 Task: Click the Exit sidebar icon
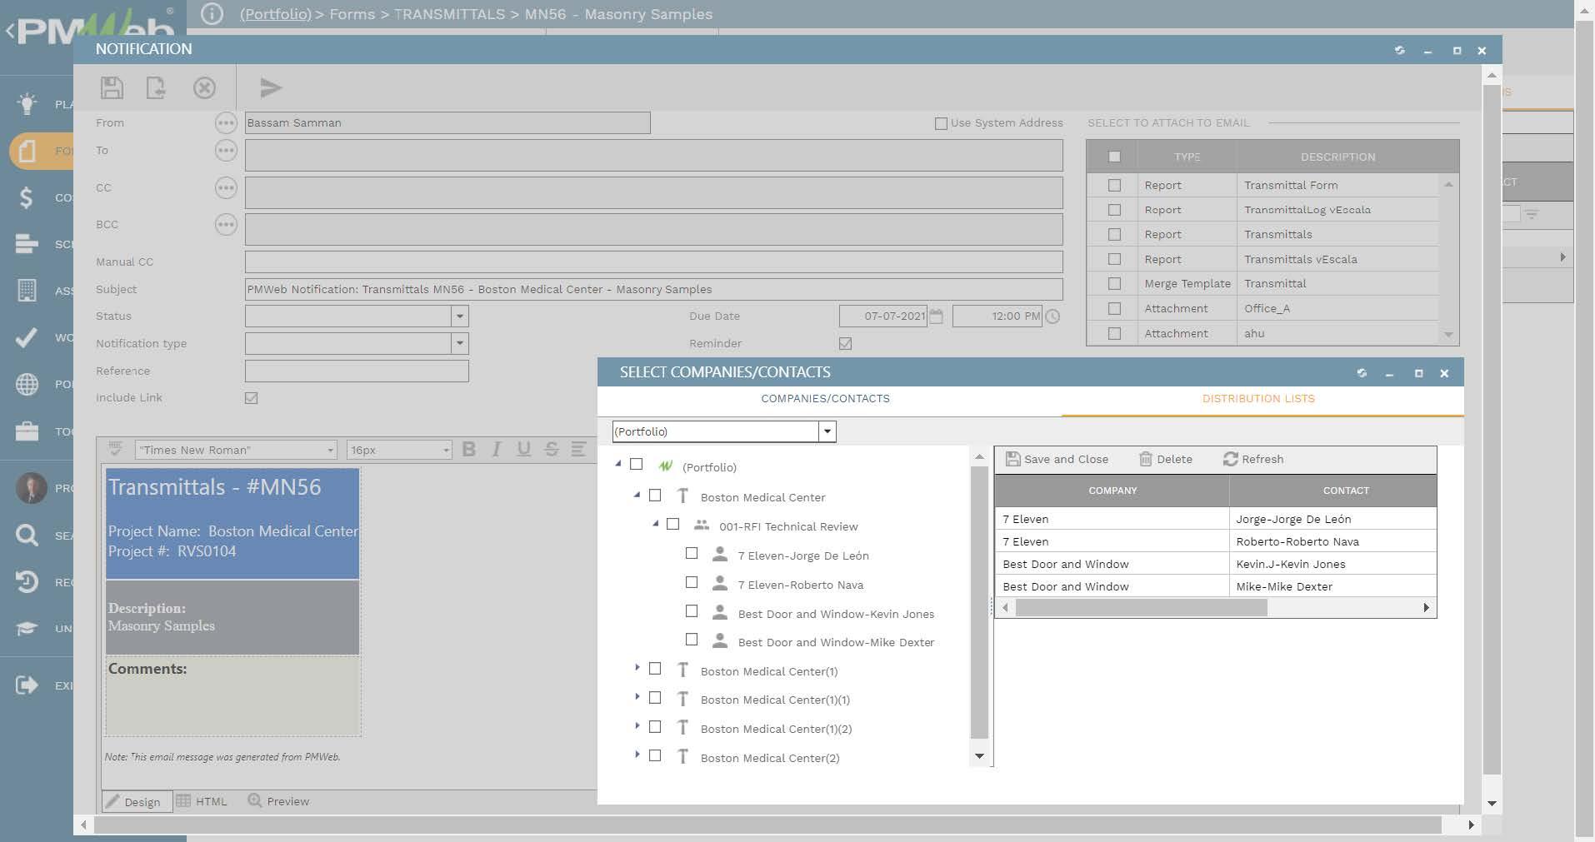pyautogui.click(x=27, y=685)
